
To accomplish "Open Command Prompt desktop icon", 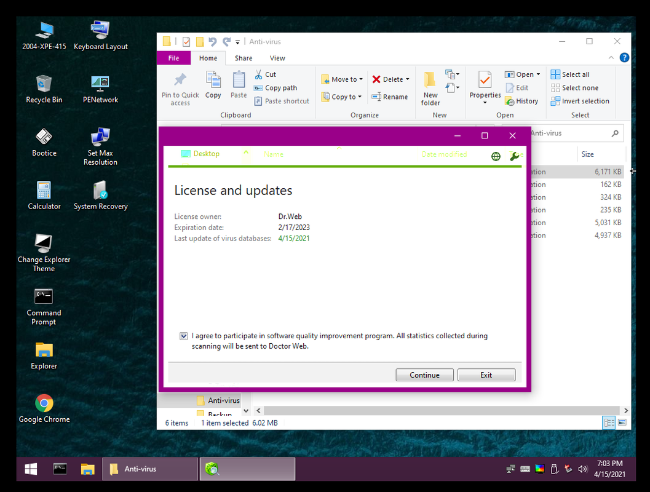I will (44, 306).
